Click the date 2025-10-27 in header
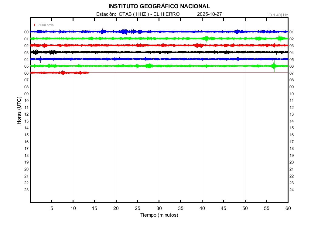311x233 pixels. 209,14
